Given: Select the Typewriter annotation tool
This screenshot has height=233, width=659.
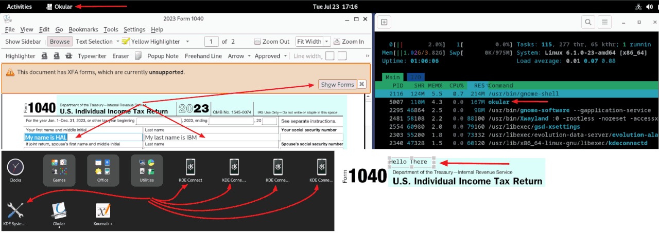Looking at the screenshot, I should 92,56.
